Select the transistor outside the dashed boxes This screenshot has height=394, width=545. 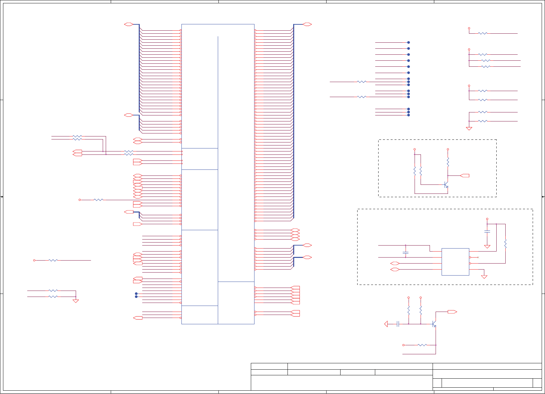click(x=434, y=324)
